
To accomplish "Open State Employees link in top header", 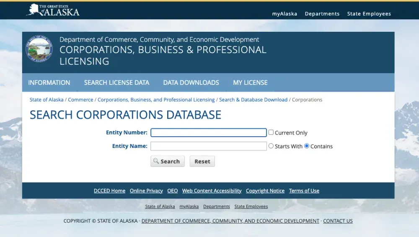I will (369, 14).
